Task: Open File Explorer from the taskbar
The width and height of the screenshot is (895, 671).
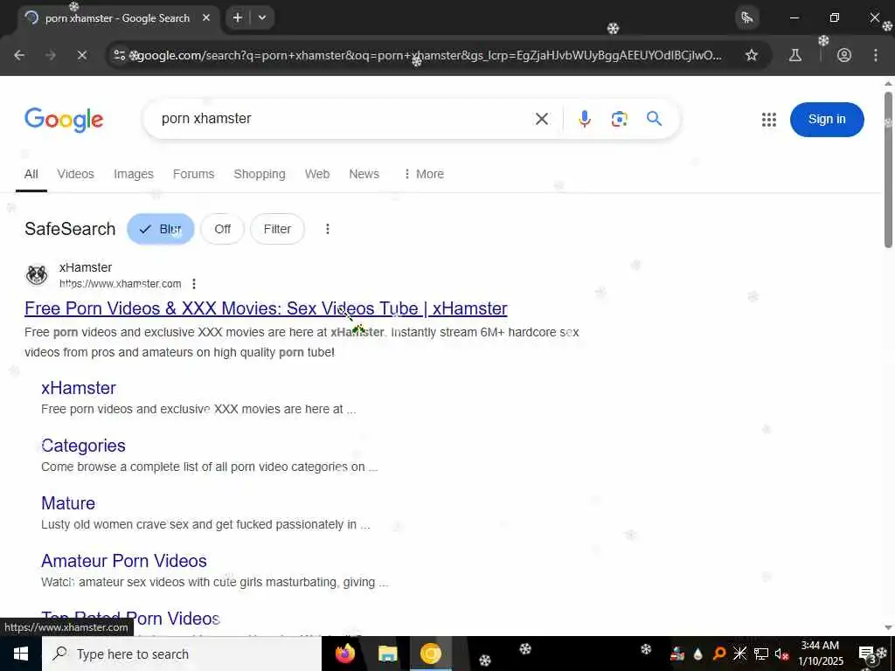Action: pyautogui.click(x=388, y=654)
